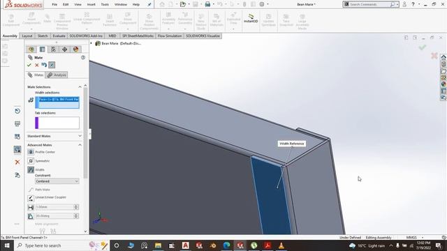This screenshot has width=447, height=251.
Task: Collapse the Advanced Mates section
Action: [80, 145]
